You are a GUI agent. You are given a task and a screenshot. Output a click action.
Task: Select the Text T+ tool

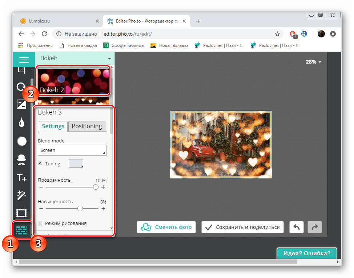coord(21,178)
